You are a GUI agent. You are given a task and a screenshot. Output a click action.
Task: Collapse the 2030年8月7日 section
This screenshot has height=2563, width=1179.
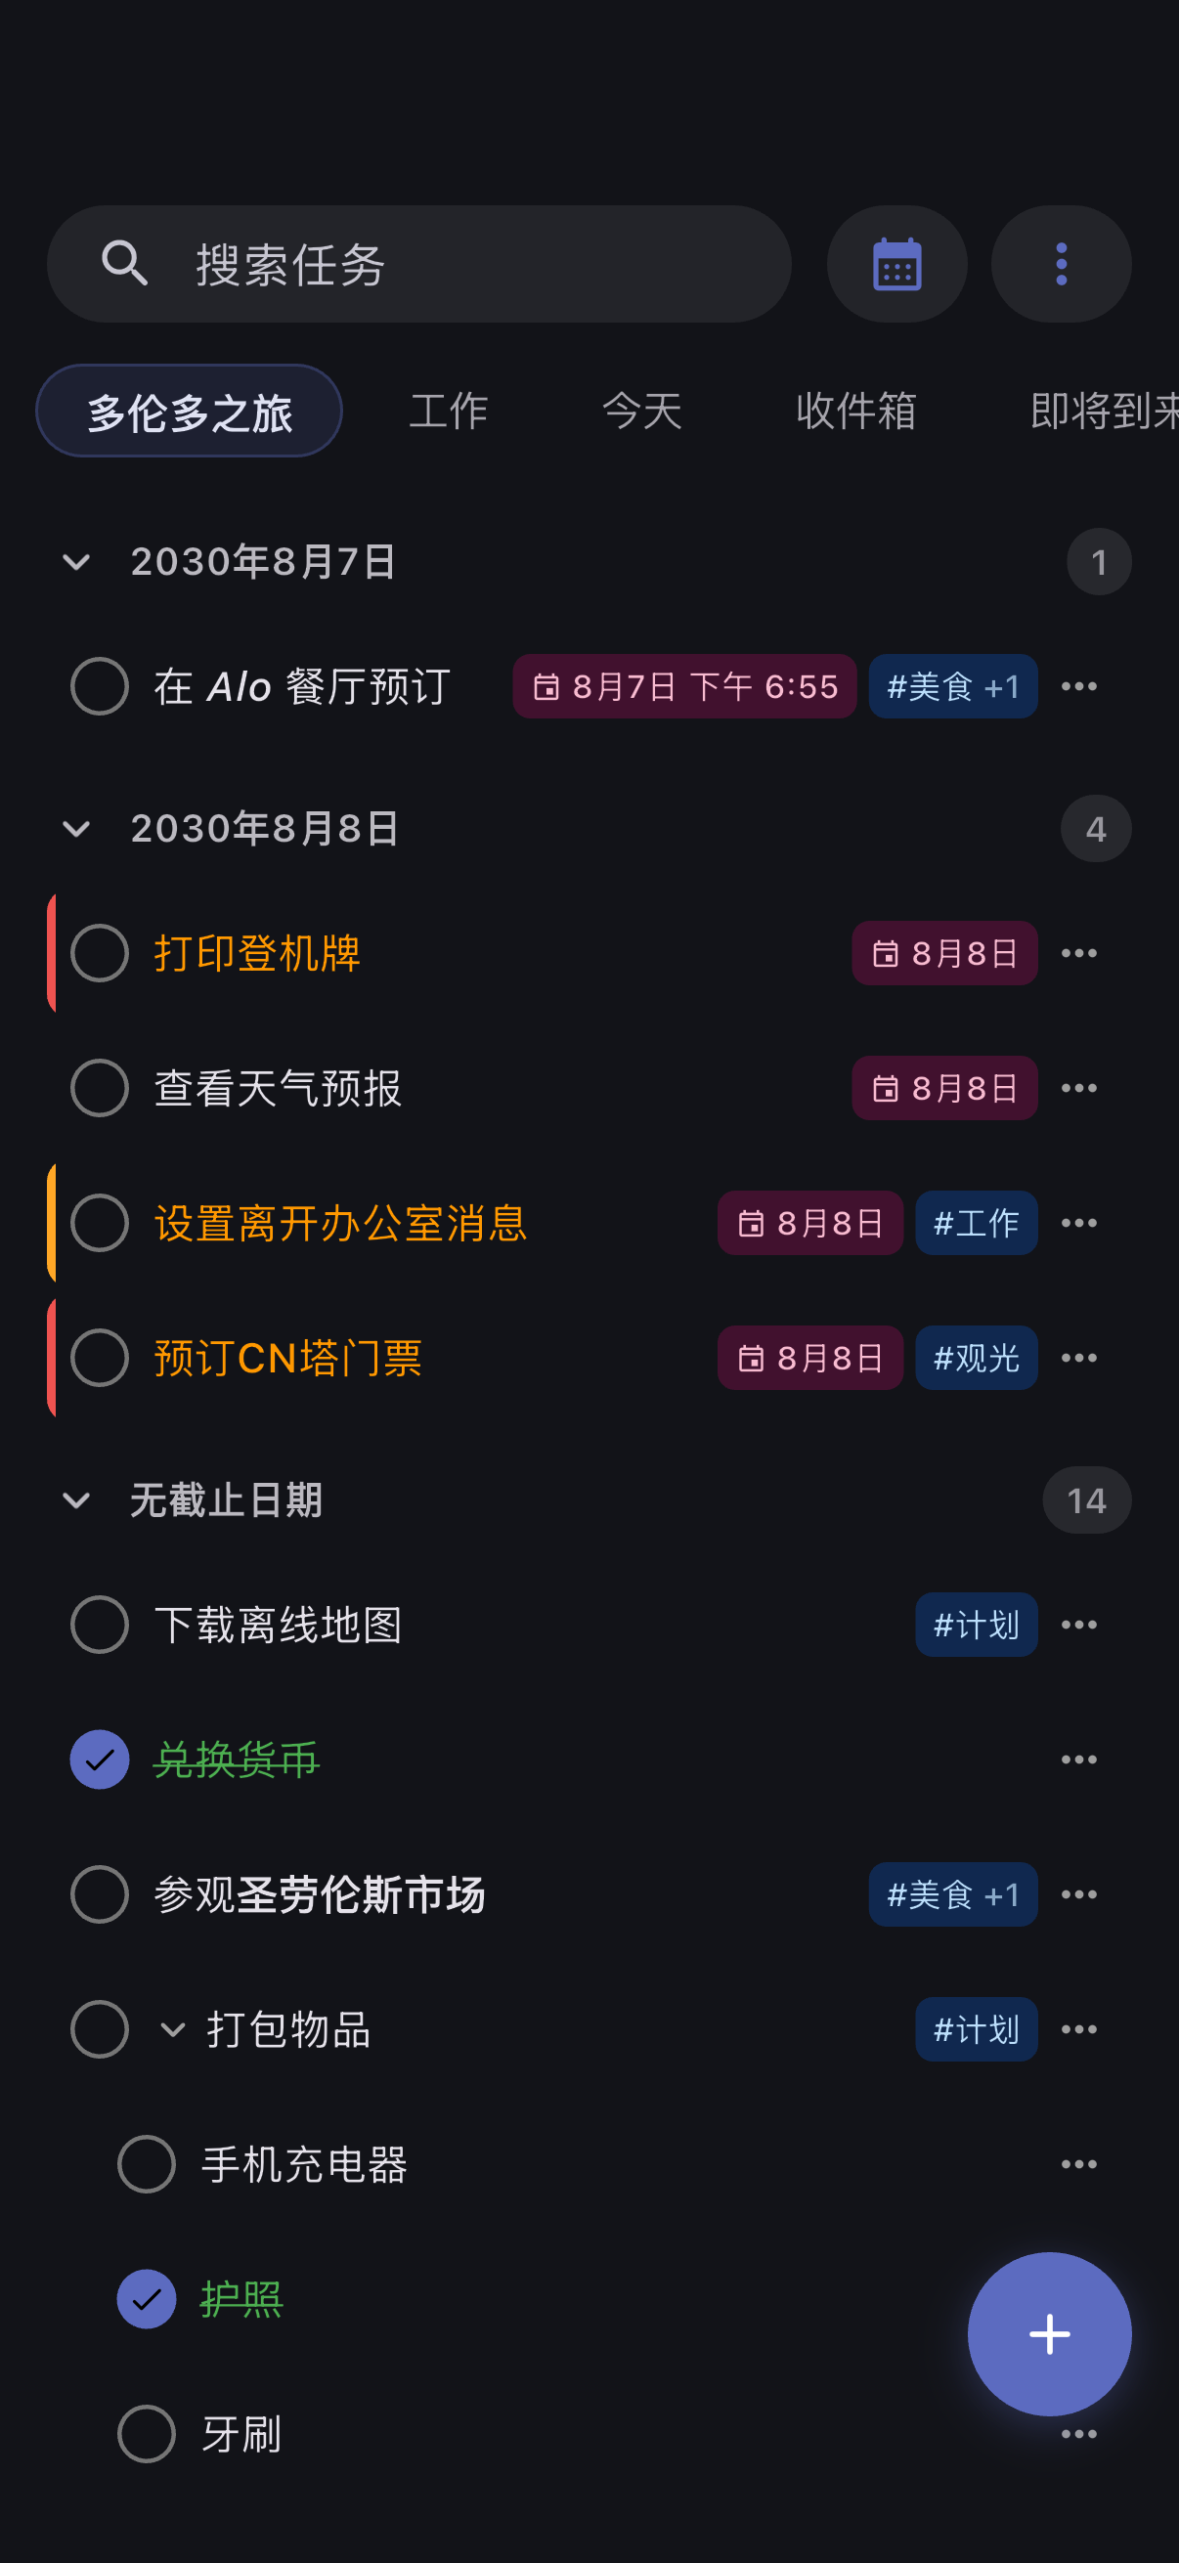click(x=76, y=562)
